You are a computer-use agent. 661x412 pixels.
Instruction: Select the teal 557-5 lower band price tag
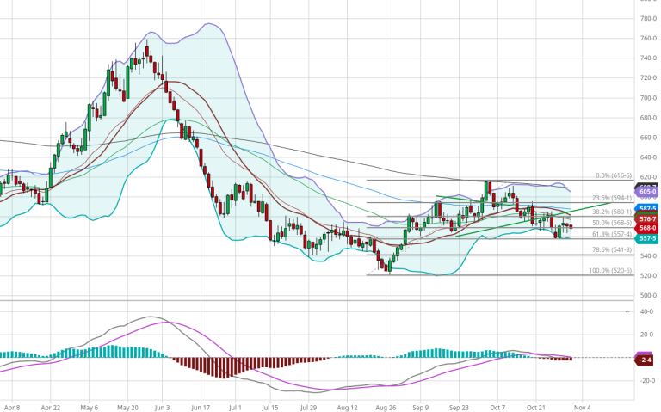pos(648,238)
